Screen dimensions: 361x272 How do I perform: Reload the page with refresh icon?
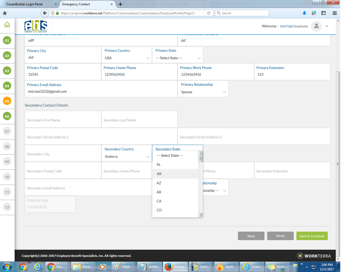(x=209, y=13)
